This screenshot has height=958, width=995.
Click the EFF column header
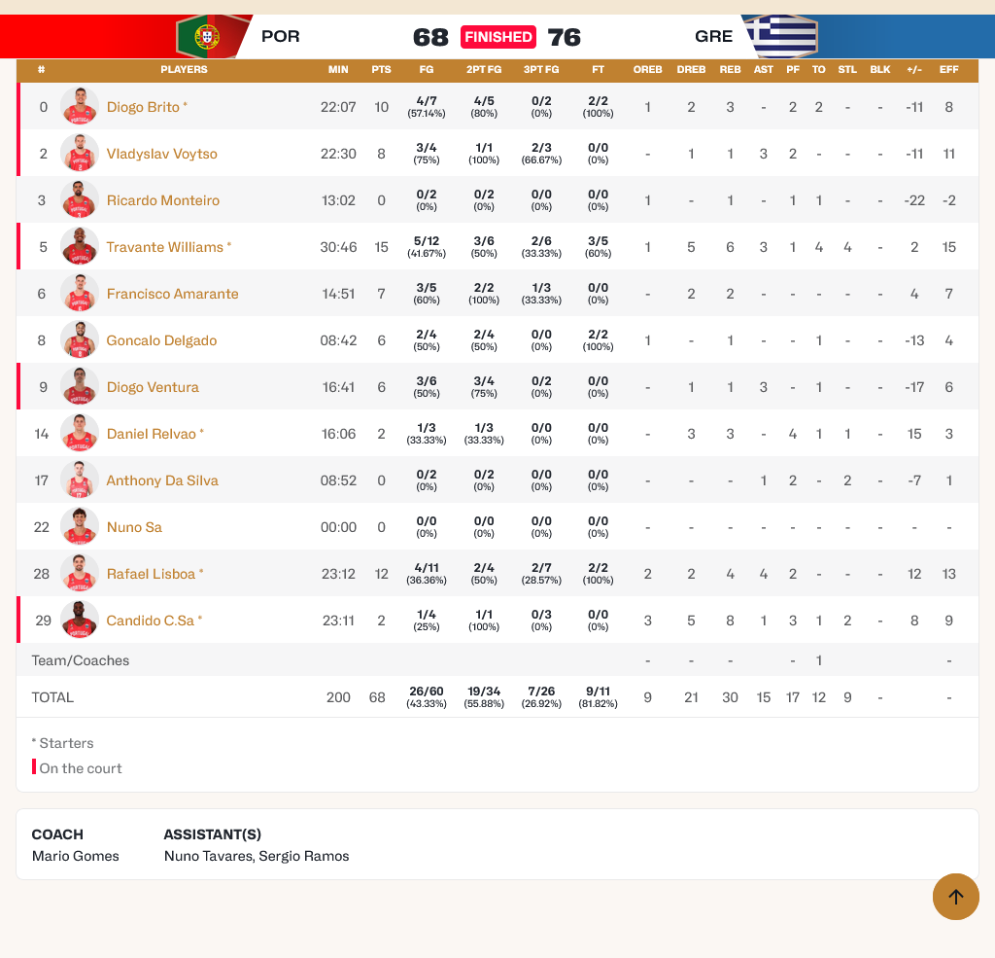tap(948, 70)
